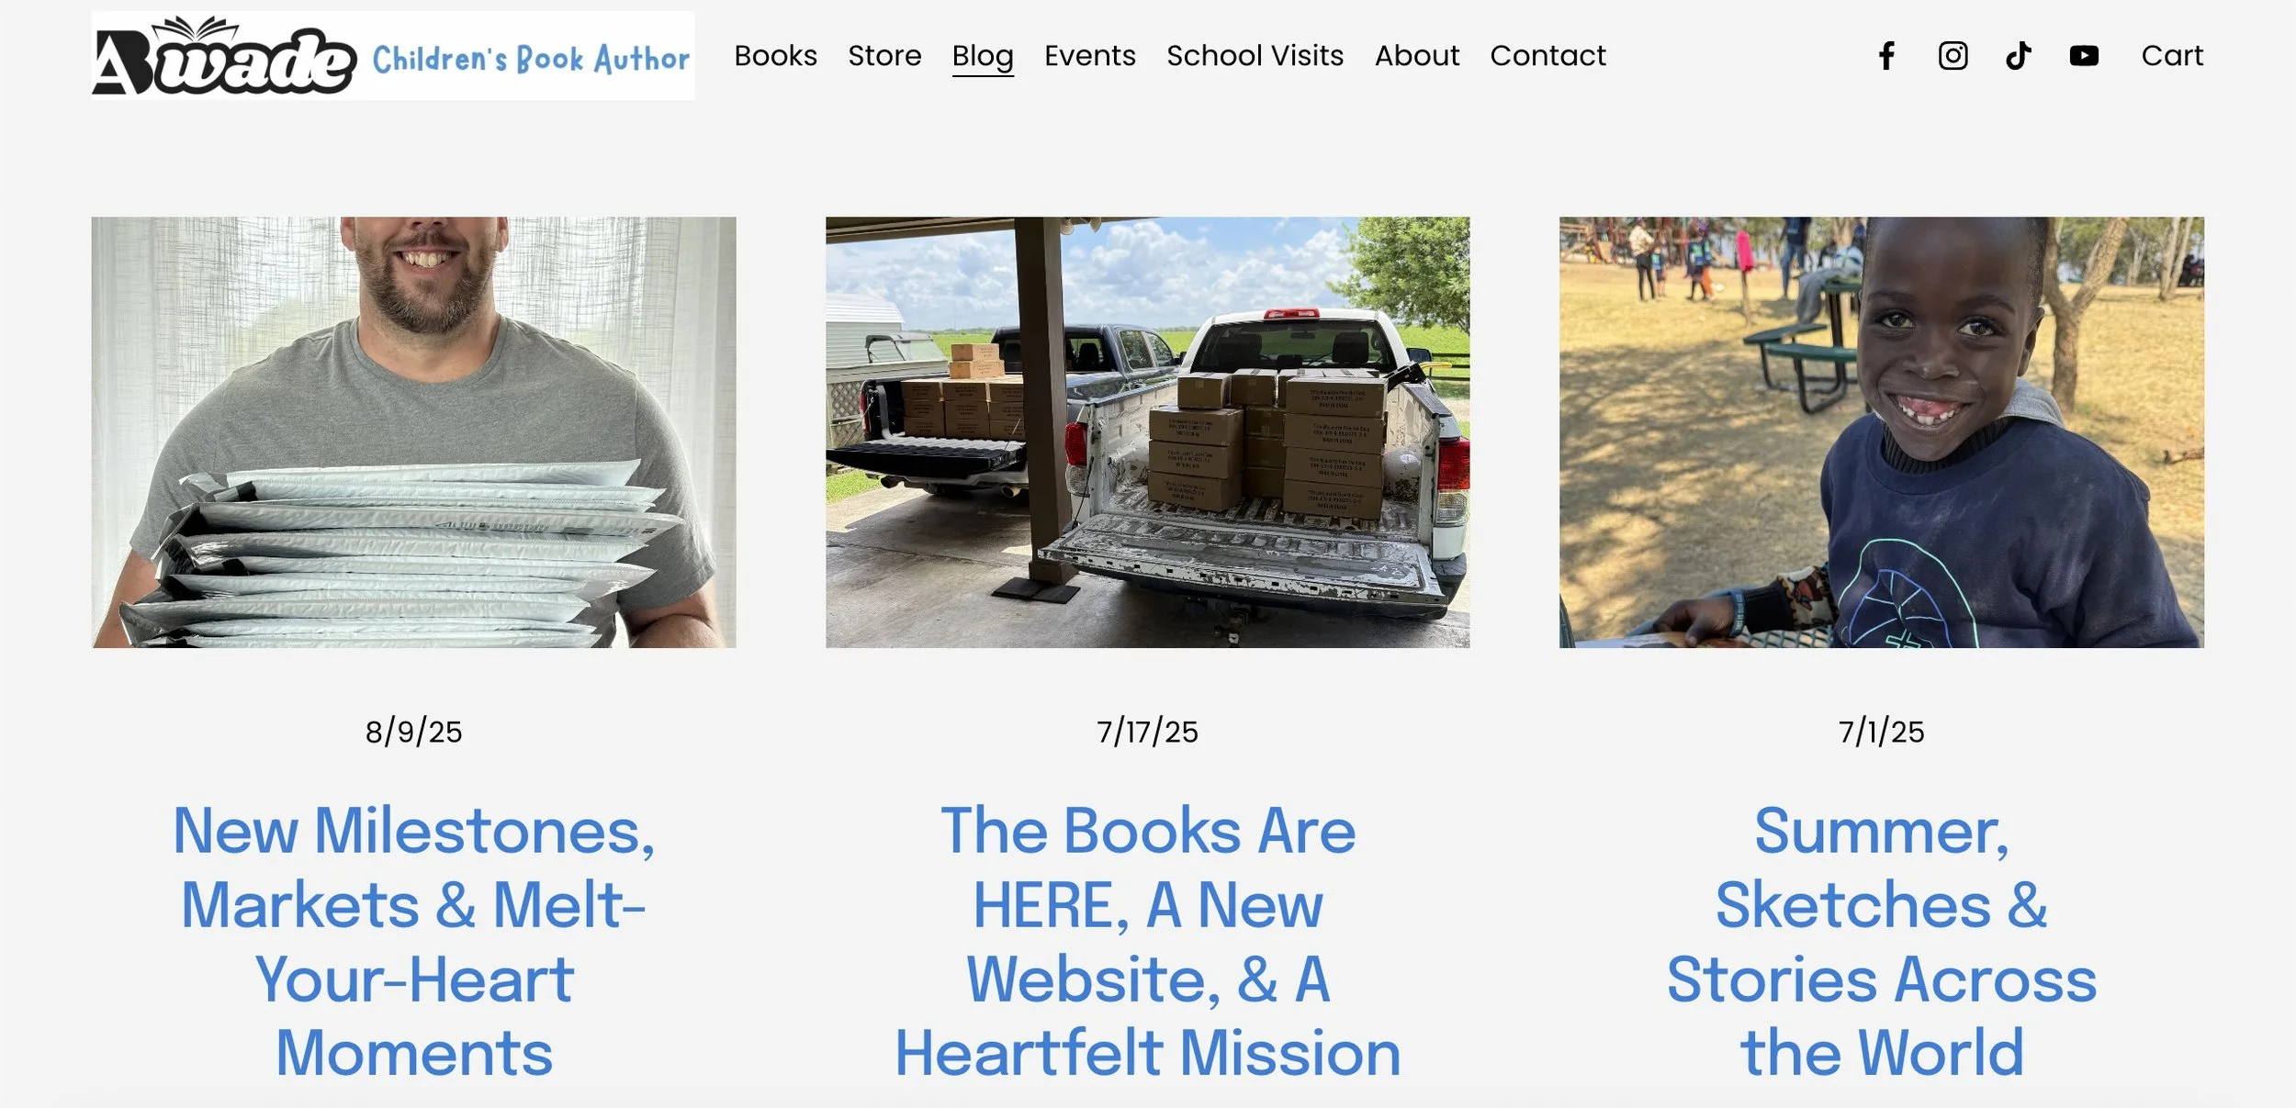Screen dimensions: 2296x1108
Task: Open the smiling child photo thumbnail
Action: (1881, 432)
